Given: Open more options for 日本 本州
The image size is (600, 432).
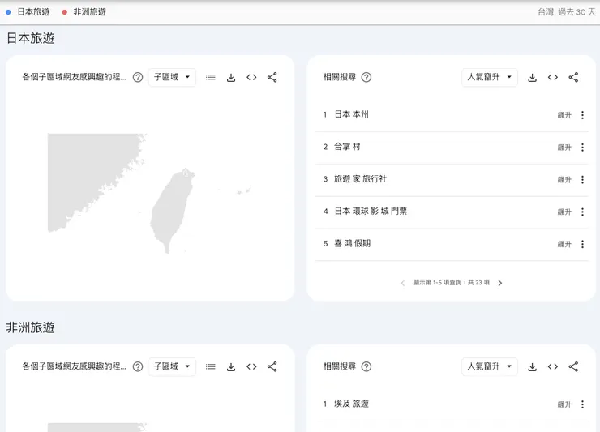Looking at the screenshot, I should pyautogui.click(x=582, y=115).
